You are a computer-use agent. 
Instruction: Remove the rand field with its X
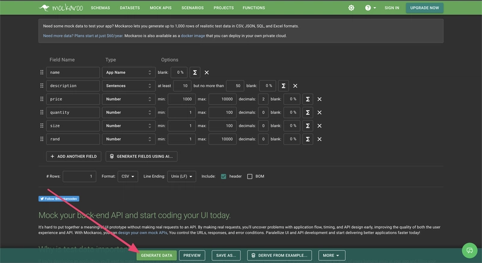(319, 139)
